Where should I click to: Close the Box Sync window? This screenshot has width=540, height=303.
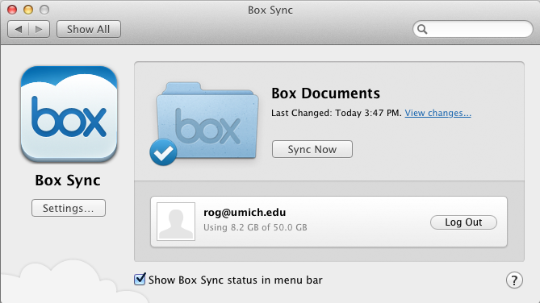click(x=12, y=10)
